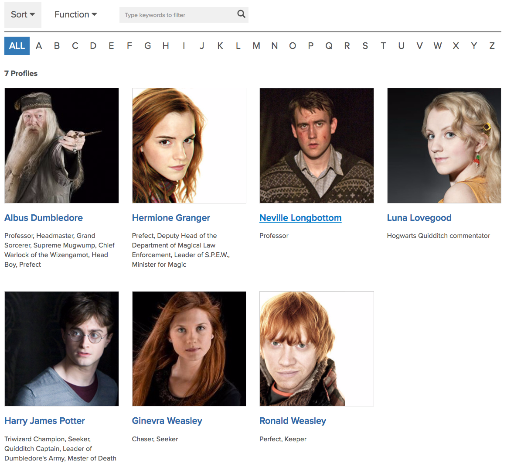Filter profiles by letter P
514x471 pixels.
coord(311,46)
